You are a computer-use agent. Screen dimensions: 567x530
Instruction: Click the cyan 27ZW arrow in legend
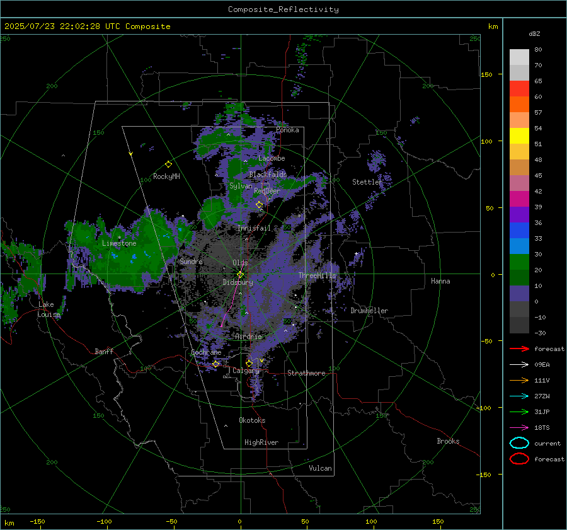[x=519, y=396]
